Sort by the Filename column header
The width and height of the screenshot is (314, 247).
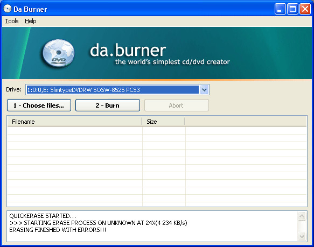point(75,122)
